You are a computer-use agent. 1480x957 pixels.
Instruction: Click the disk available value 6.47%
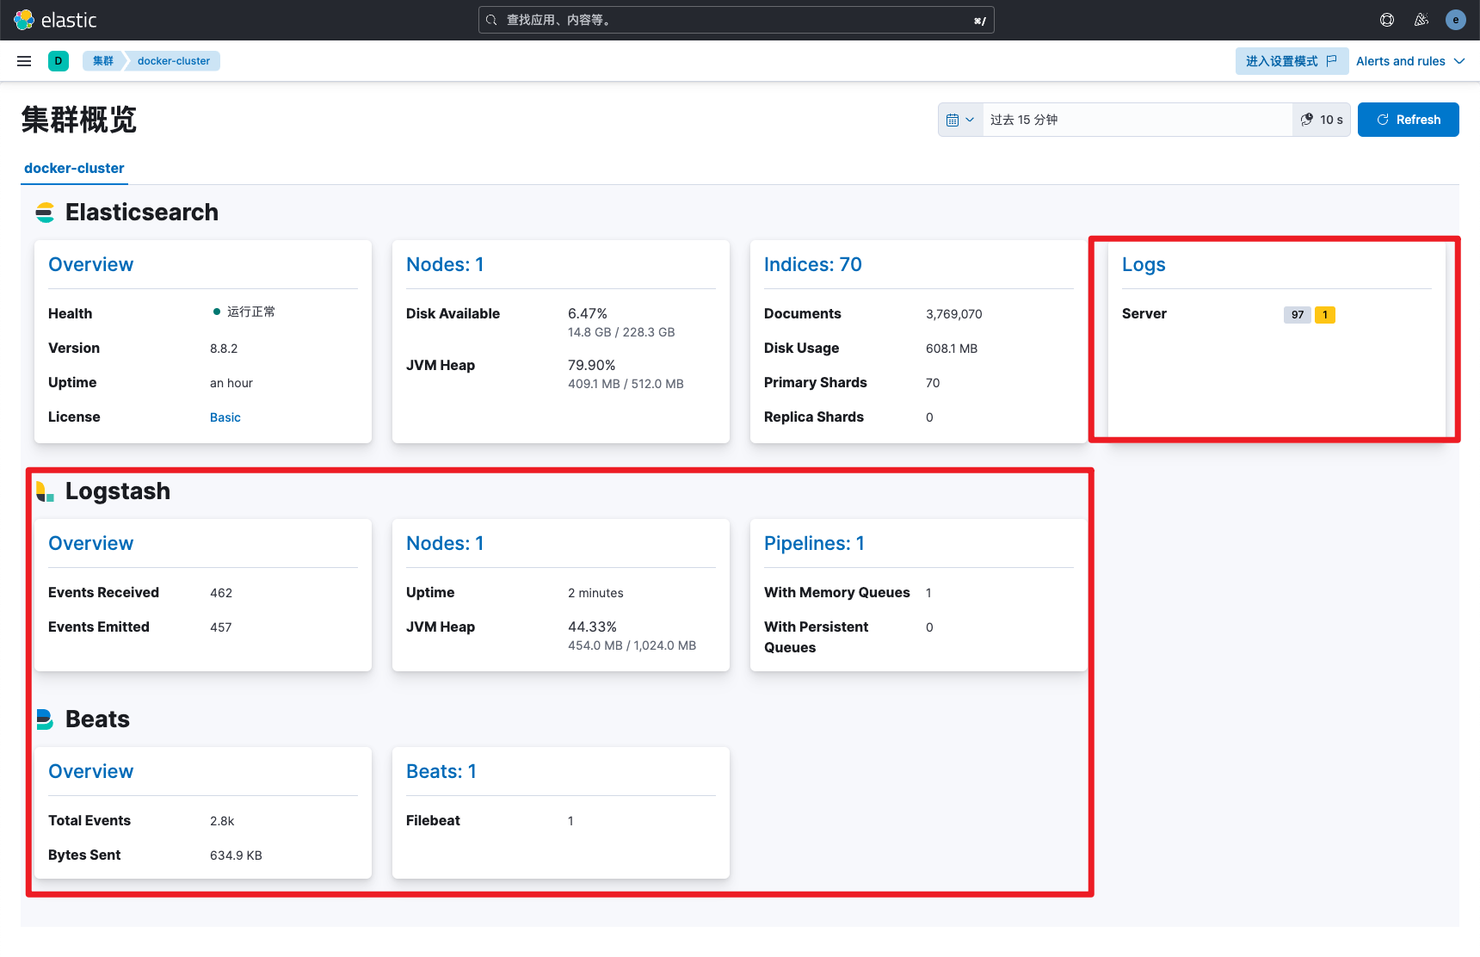coord(588,314)
